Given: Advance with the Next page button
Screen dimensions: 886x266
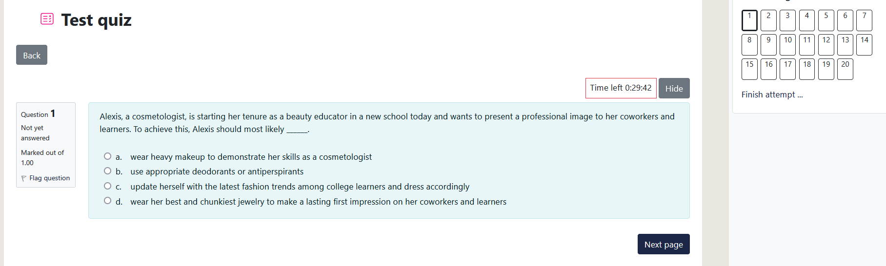Looking at the screenshot, I should 664,244.
